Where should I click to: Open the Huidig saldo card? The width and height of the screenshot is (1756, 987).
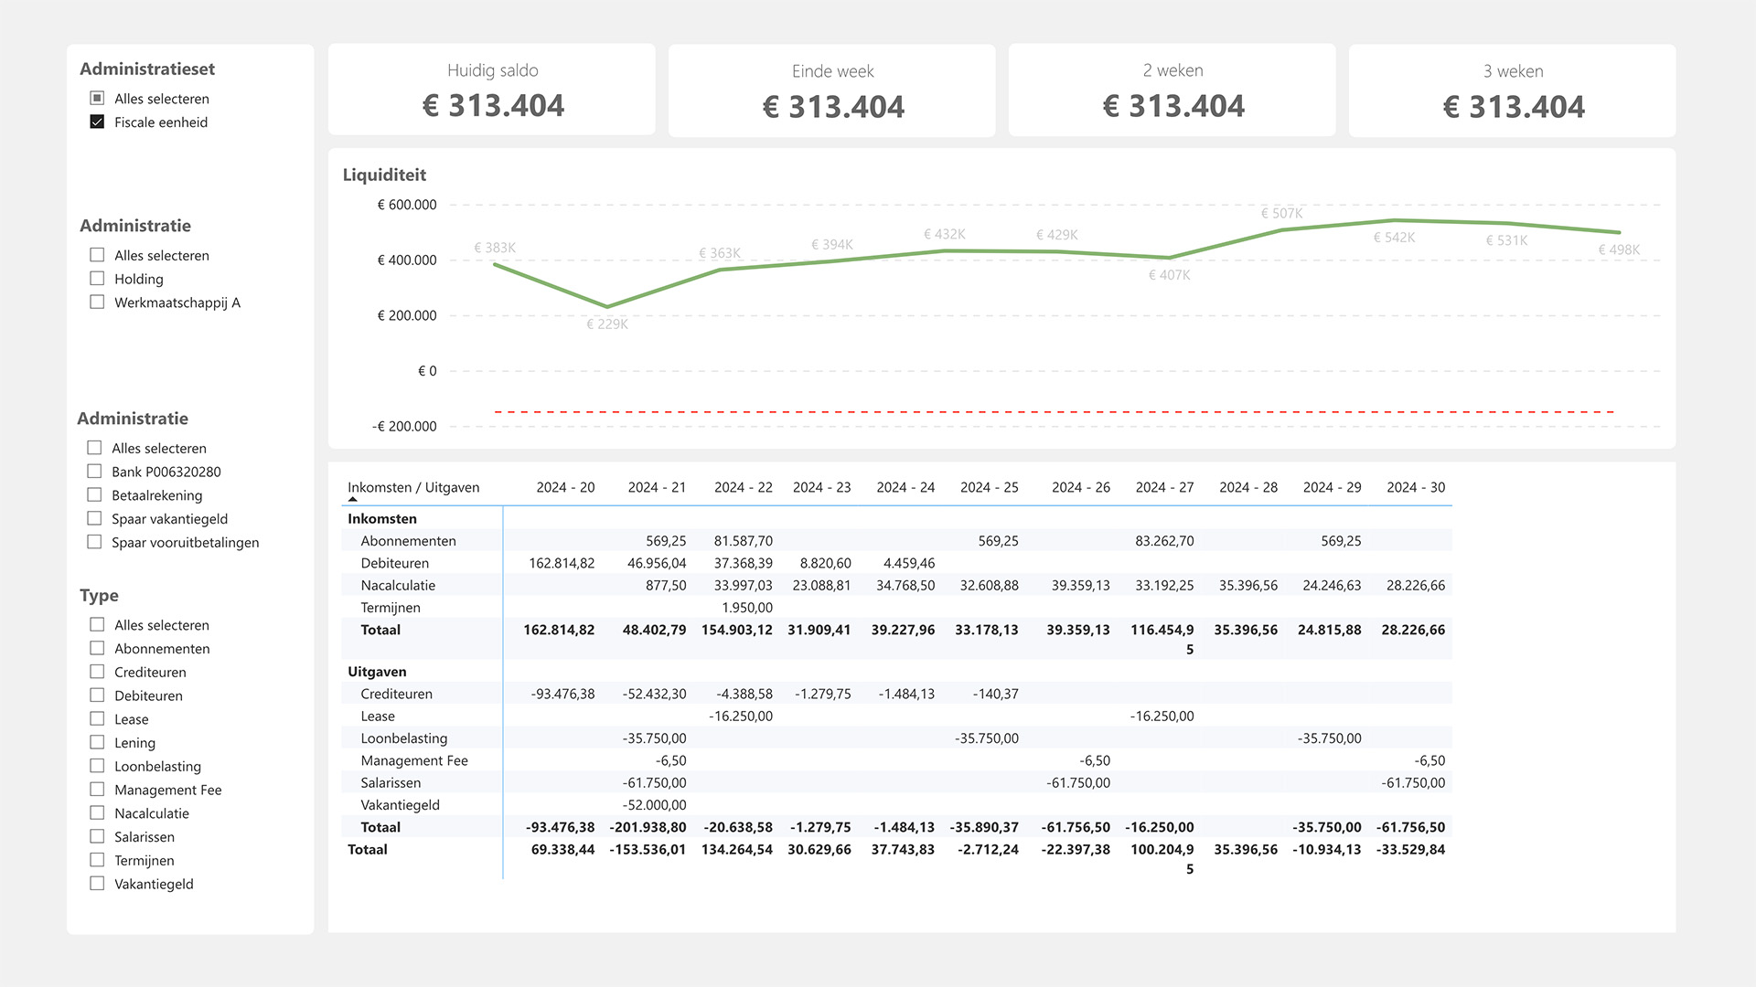pos(492,90)
